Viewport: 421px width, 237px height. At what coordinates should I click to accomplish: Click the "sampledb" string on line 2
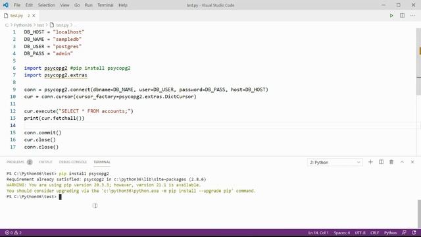click(x=67, y=39)
